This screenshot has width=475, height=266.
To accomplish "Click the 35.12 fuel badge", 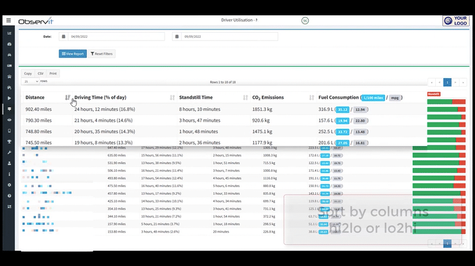I will tap(343, 110).
